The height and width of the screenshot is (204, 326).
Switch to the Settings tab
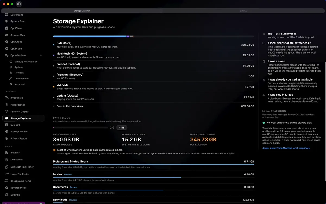click(244, 11)
